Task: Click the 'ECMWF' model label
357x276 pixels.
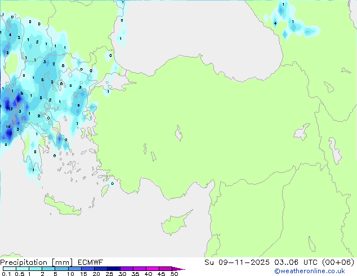Action: pyautogui.click(x=90, y=262)
